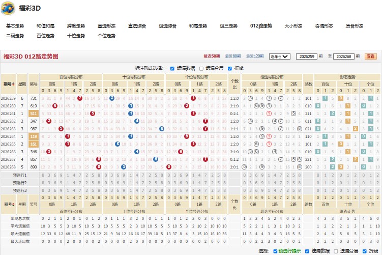Click the blue ball 3 in row 2026259
The image size is (382, 255).
112,98
